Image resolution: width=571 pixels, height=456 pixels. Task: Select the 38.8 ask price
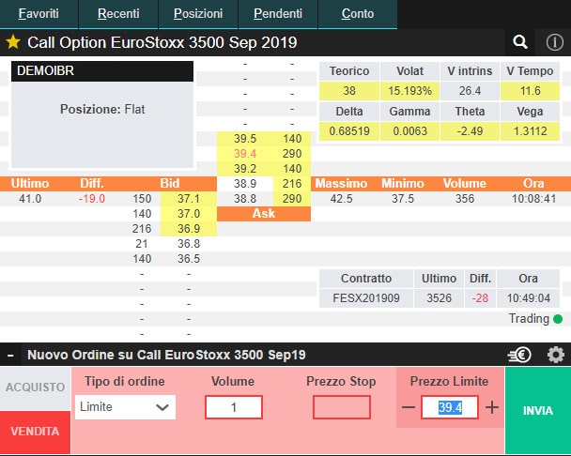pos(245,199)
